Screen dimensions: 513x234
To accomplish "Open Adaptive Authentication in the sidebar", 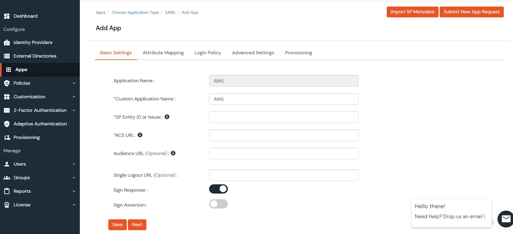I will 40,124.
